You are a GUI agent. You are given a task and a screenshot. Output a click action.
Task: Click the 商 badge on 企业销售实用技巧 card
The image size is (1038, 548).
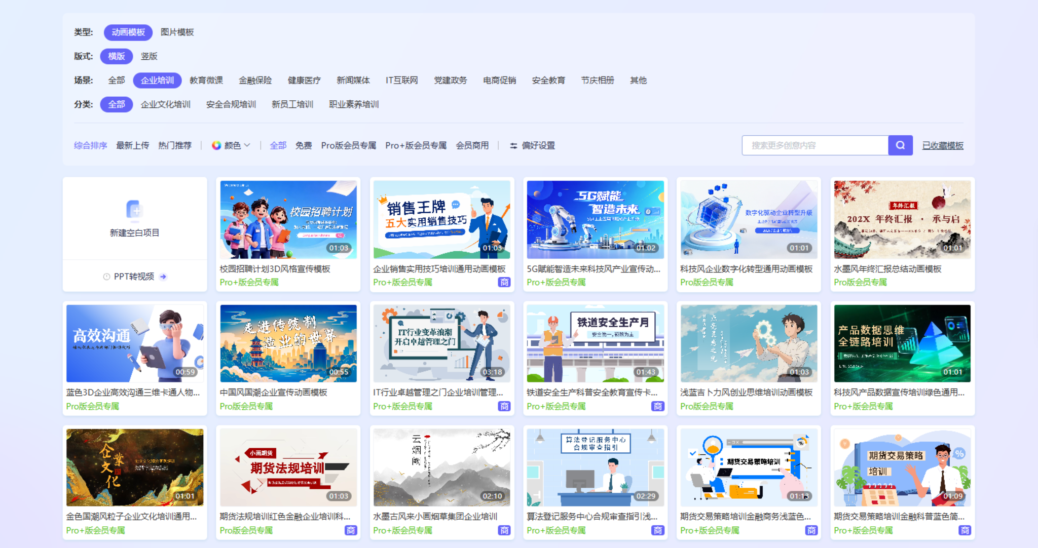click(504, 283)
